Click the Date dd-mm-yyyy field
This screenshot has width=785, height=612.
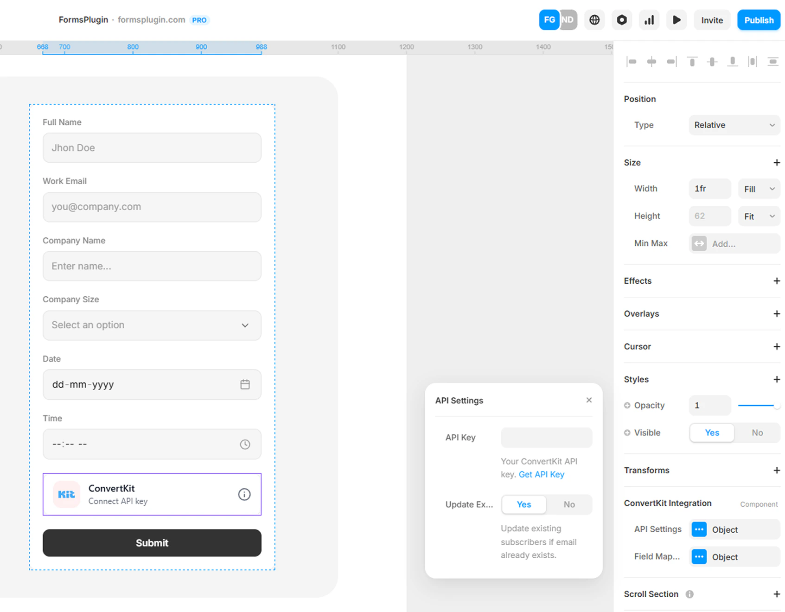(x=152, y=384)
